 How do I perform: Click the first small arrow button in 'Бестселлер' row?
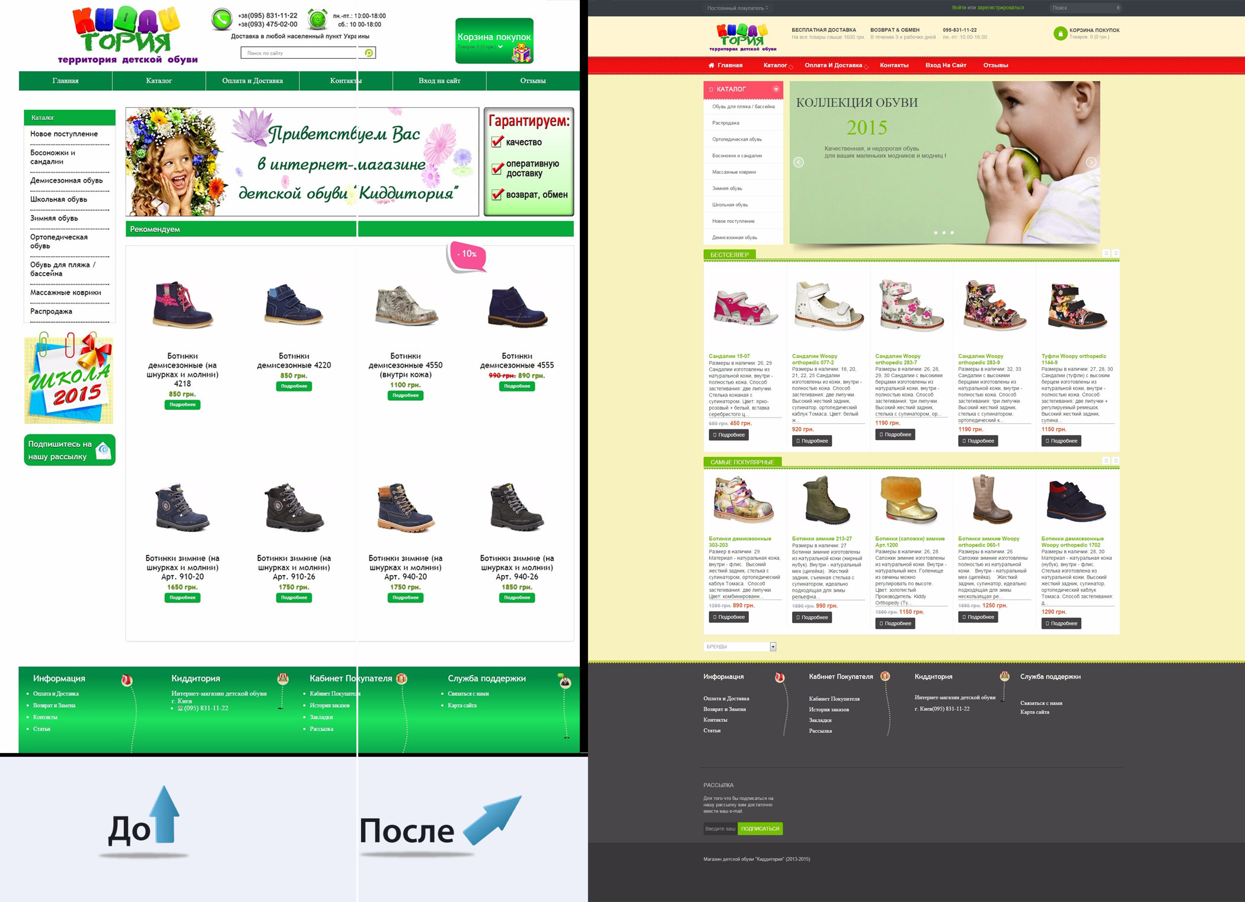coord(1106,253)
